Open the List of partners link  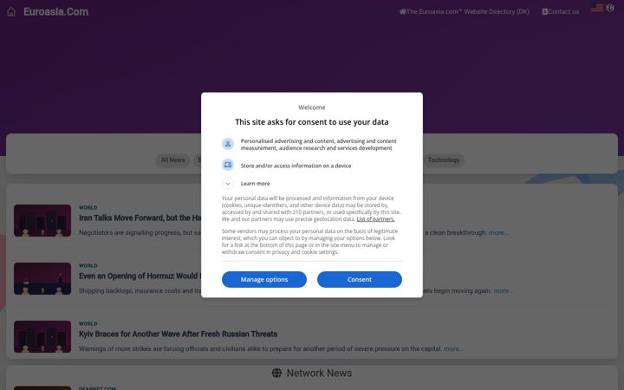[x=375, y=219]
